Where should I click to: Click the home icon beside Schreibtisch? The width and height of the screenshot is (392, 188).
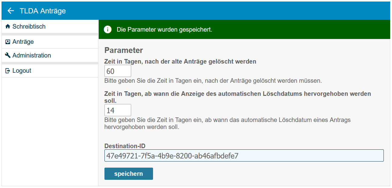pos(8,27)
